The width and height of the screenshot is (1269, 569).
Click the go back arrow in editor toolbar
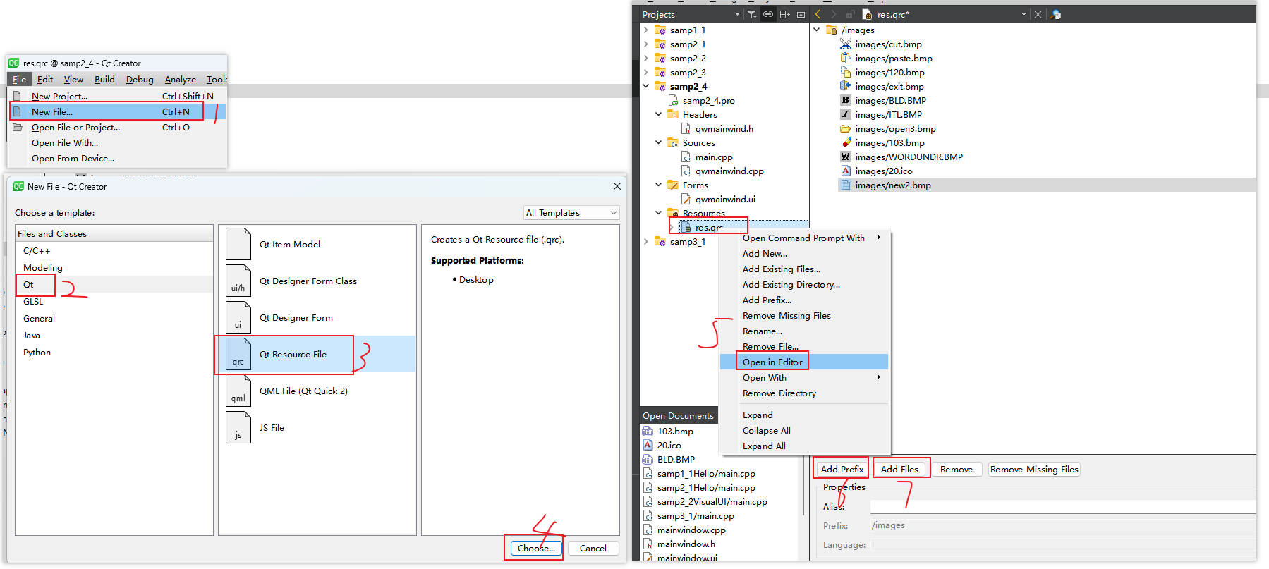coord(818,14)
